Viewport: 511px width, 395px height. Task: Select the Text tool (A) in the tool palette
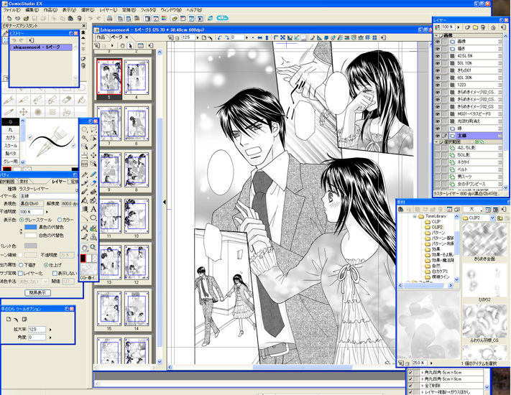click(x=93, y=209)
